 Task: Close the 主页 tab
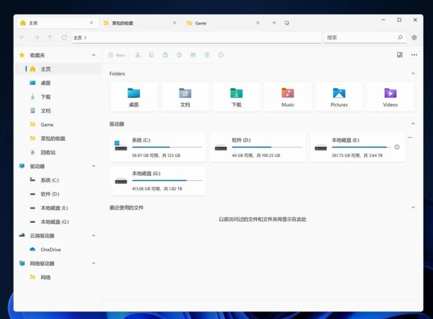[91, 23]
